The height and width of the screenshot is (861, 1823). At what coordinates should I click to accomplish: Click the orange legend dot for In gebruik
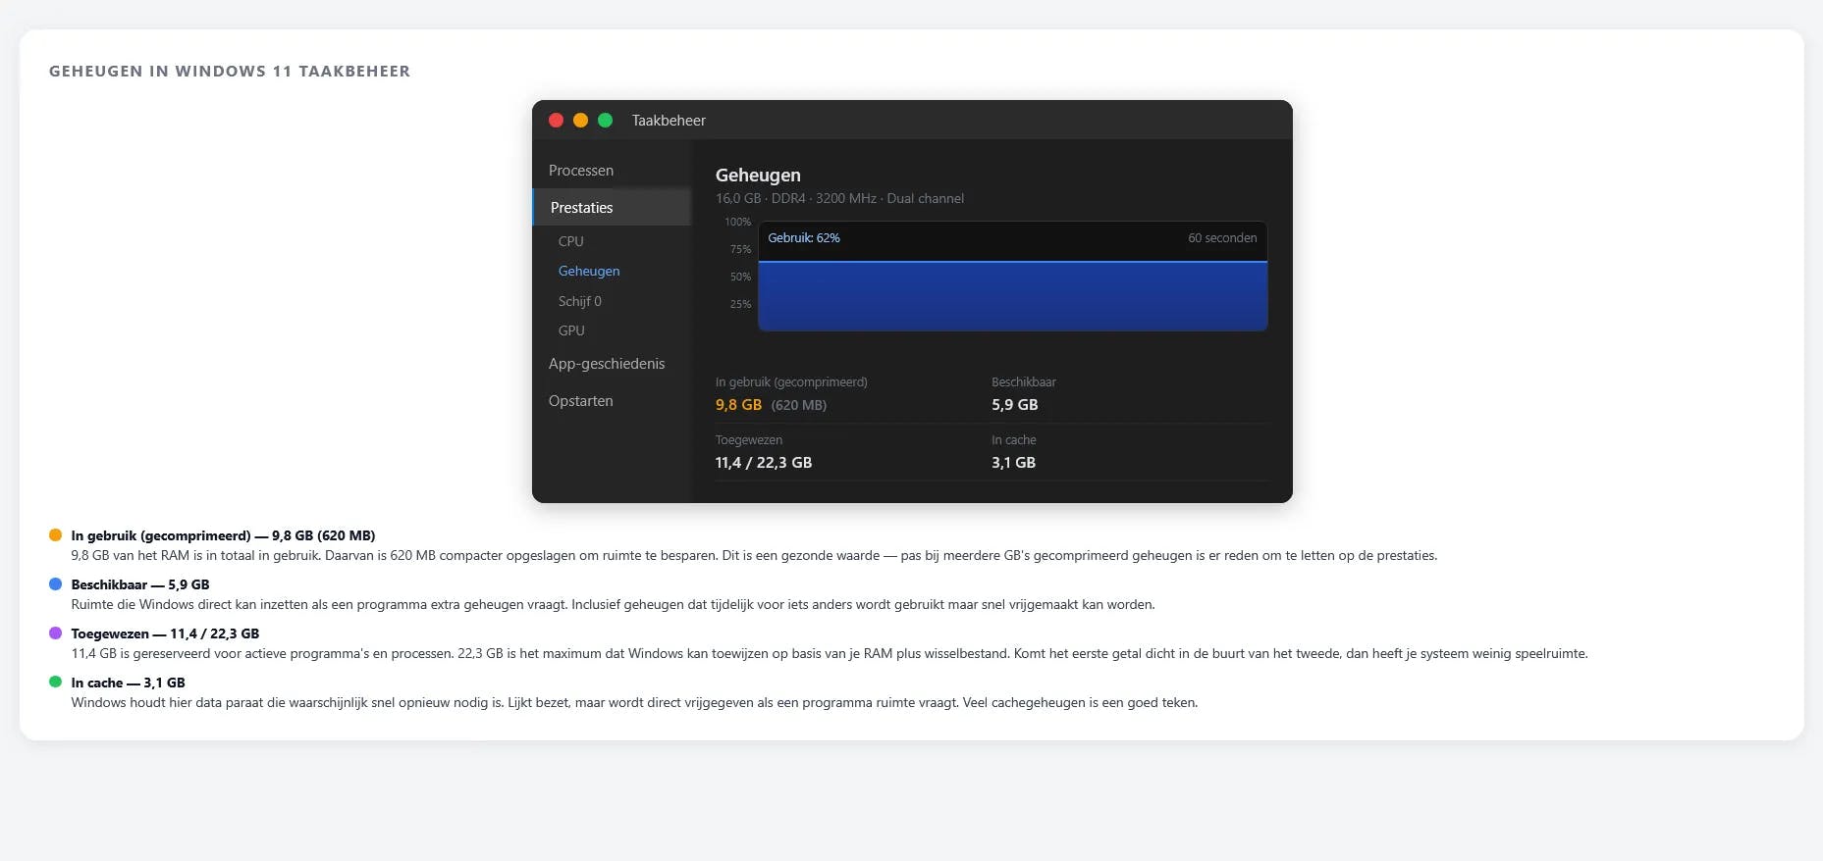tap(55, 534)
